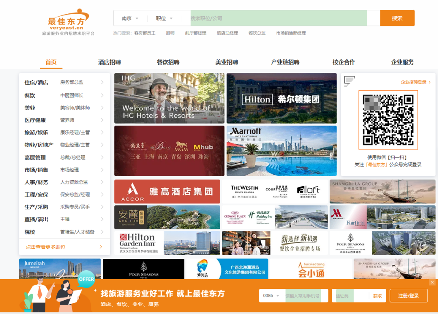The height and width of the screenshot is (314, 438).
Task: Open the 南京 city dropdown
Action: [130, 18]
